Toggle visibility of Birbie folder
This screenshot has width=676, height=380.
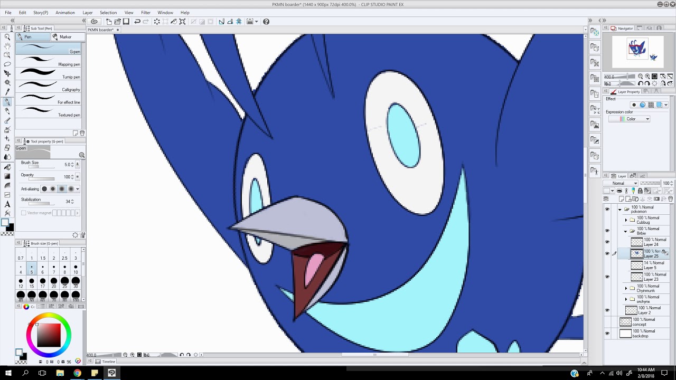tap(607, 231)
